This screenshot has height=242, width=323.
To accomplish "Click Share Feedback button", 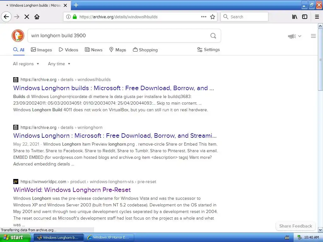I will 296,226.
